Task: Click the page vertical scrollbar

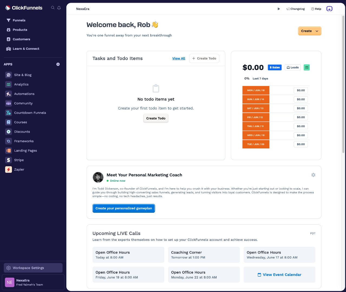Action: click(343, 84)
